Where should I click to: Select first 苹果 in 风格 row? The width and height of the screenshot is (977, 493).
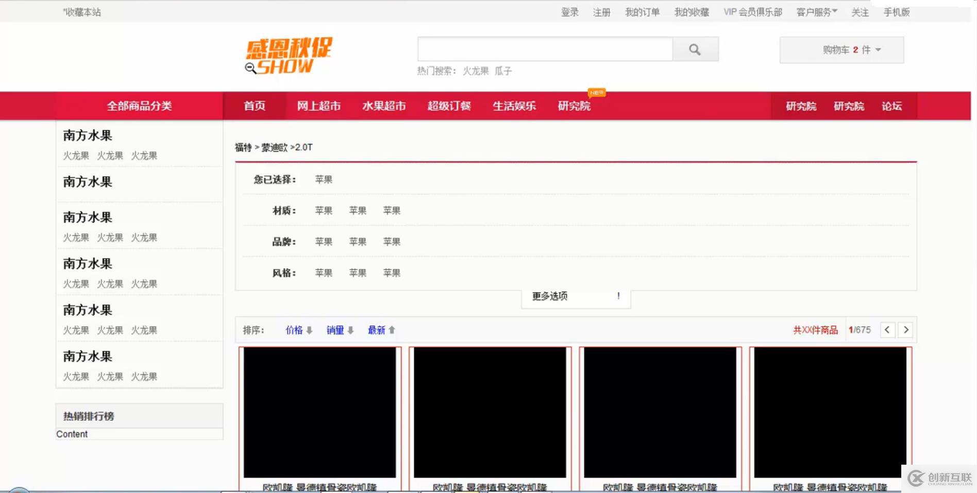pyautogui.click(x=324, y=273)
